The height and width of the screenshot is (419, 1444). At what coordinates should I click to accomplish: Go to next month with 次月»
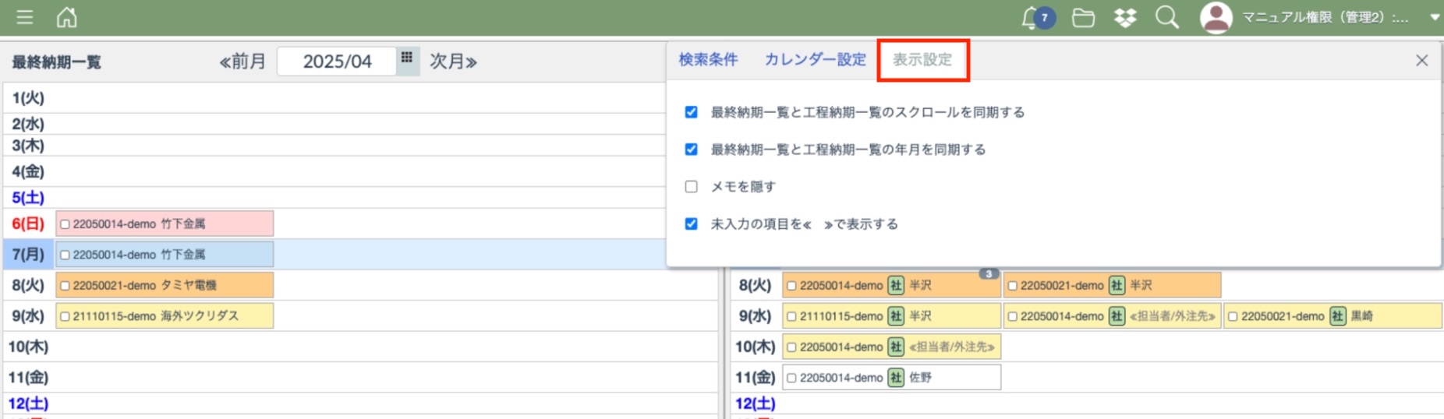[453, 62]
